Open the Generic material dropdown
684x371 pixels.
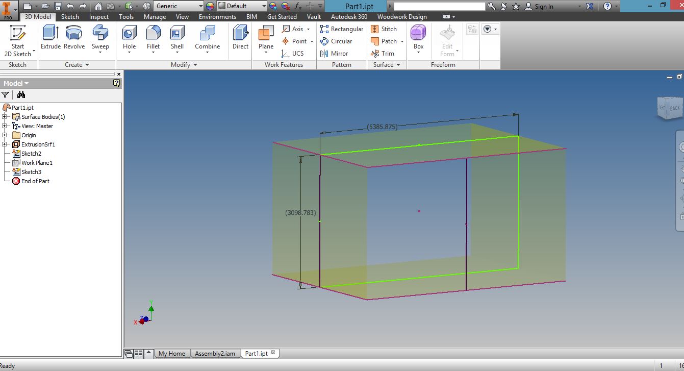(x=179, y=6)
